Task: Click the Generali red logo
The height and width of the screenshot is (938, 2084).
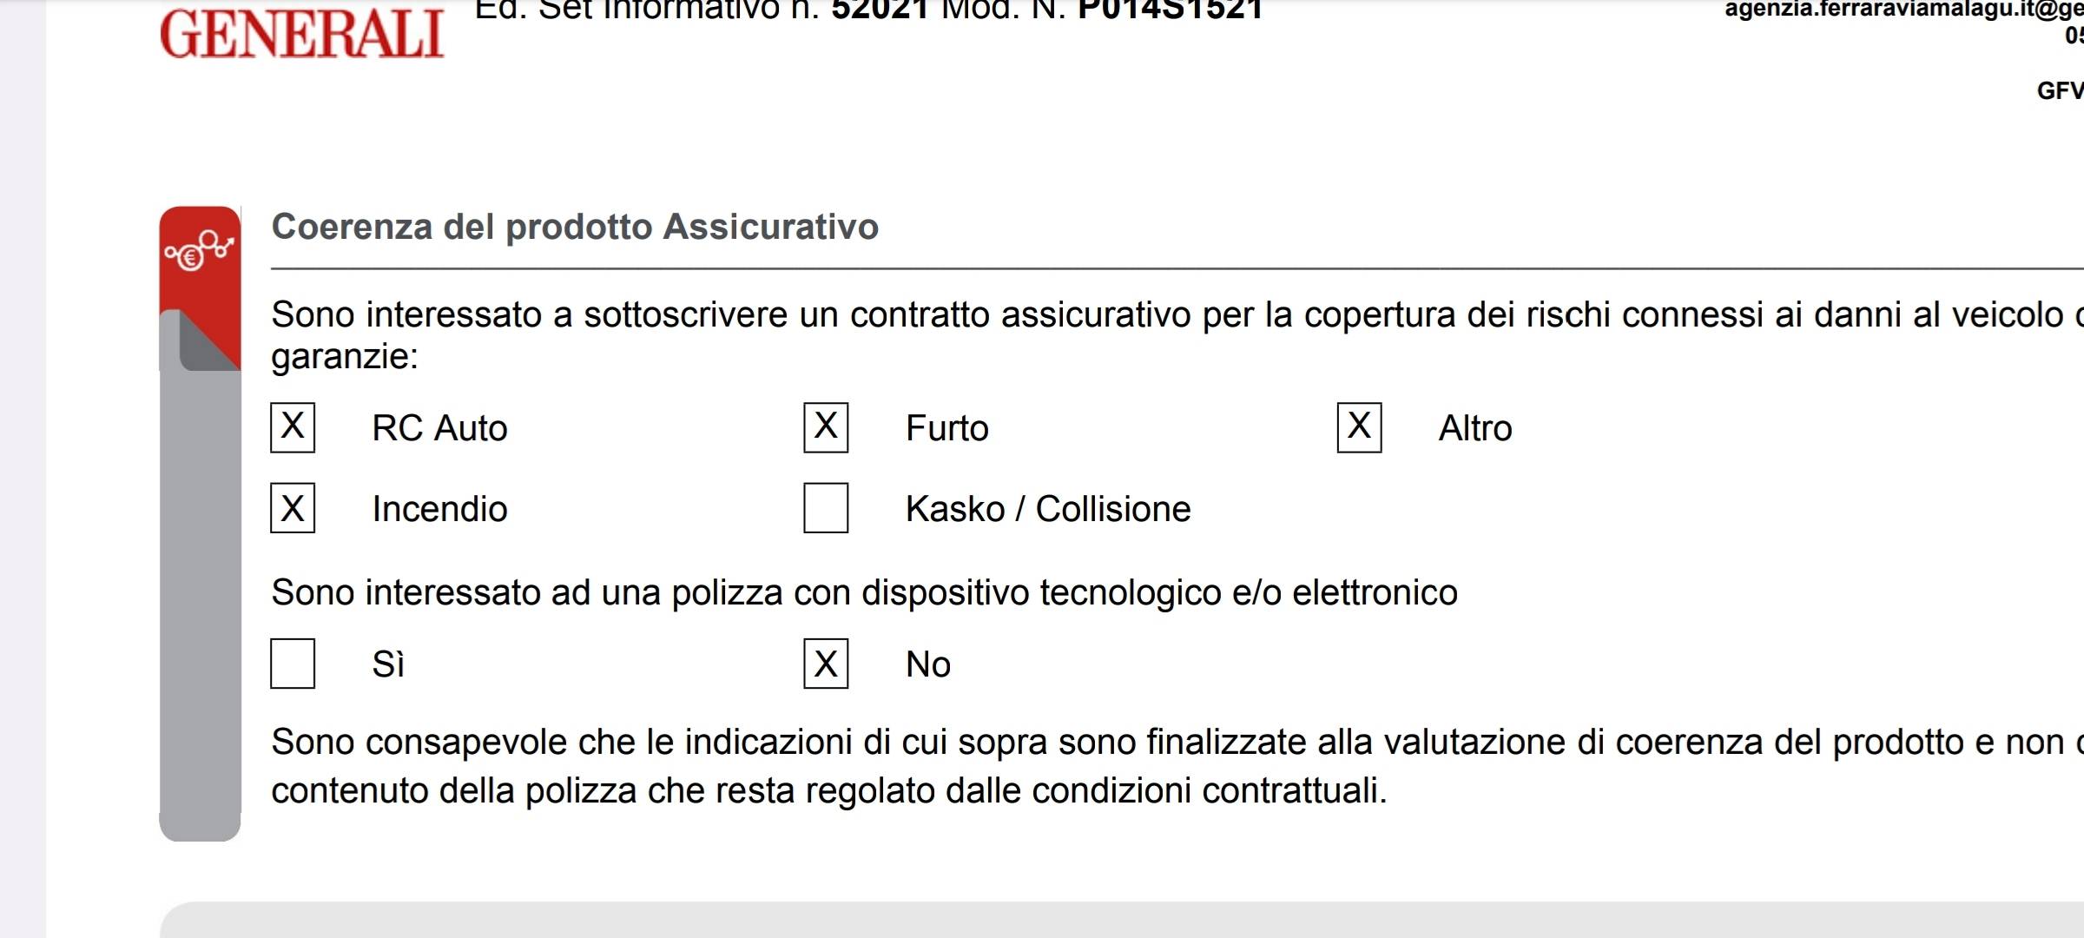Action: click(x=301, y=35)
